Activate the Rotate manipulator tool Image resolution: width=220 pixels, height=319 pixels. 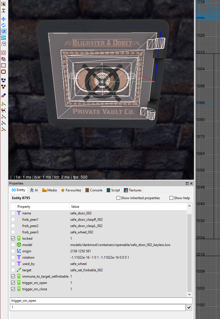(3, 25)
